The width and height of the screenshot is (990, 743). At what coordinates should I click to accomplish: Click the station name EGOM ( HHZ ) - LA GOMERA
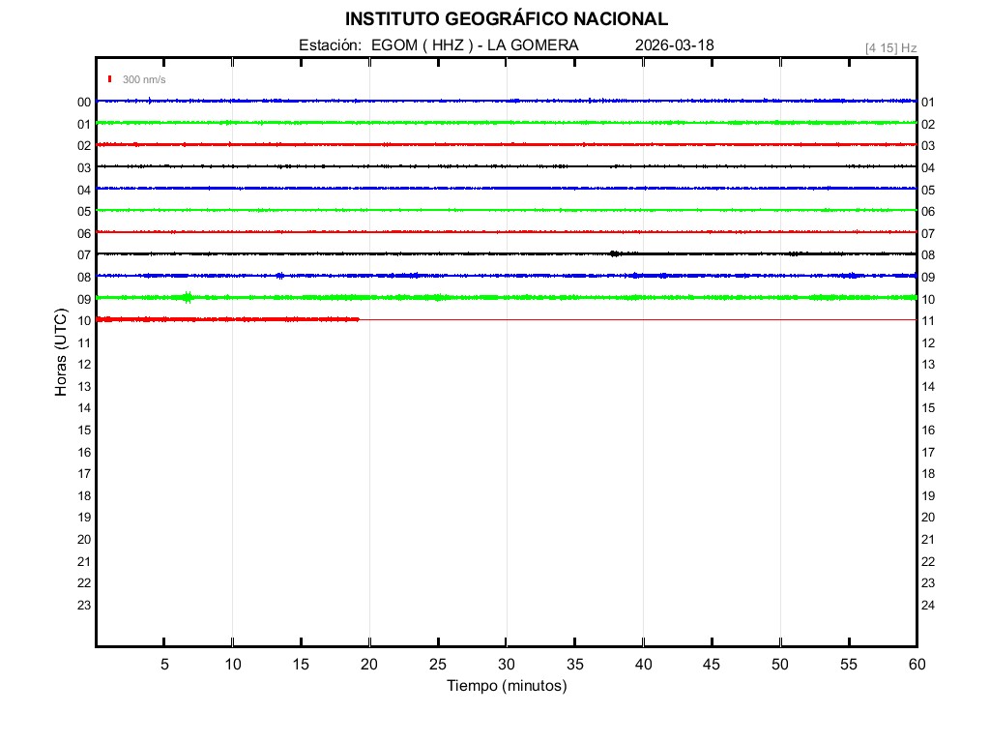tap(474, 45)
